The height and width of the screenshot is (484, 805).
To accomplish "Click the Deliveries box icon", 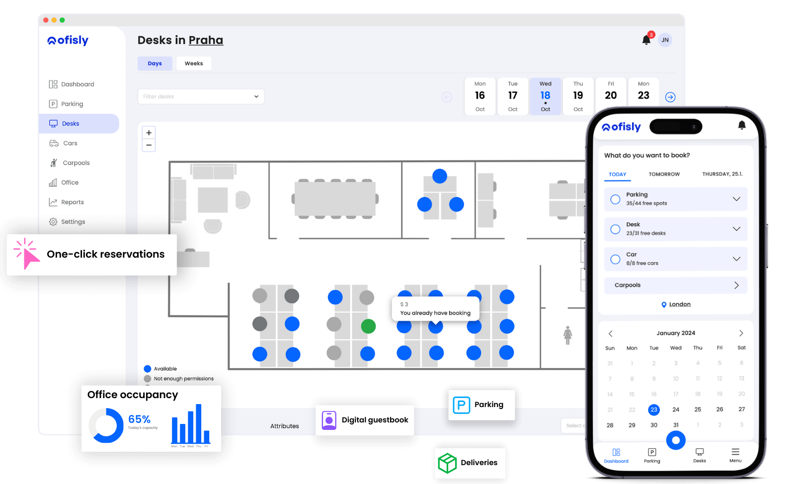I will click(x=447, y=463).
